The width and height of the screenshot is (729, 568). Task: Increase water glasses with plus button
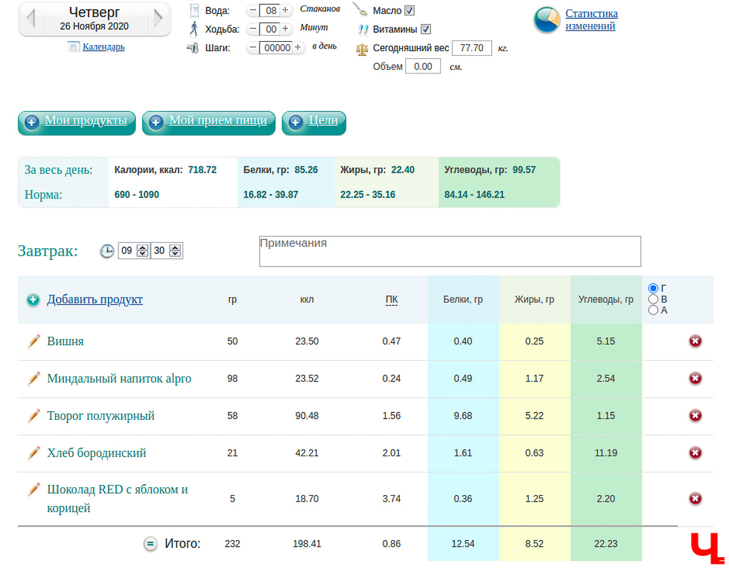(285, 10)
